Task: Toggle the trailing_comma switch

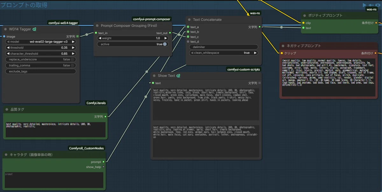Action: pyautogui.click(x=73, y=65)
